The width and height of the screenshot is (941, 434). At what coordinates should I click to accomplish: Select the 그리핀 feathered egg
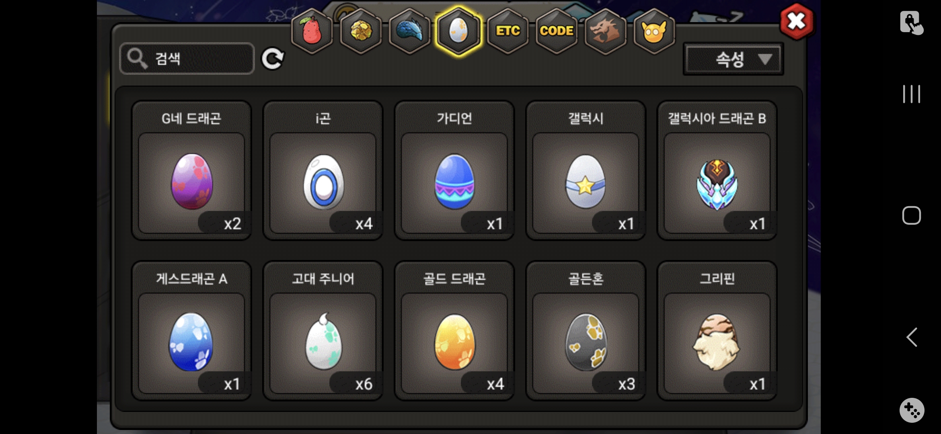[717, 331]
